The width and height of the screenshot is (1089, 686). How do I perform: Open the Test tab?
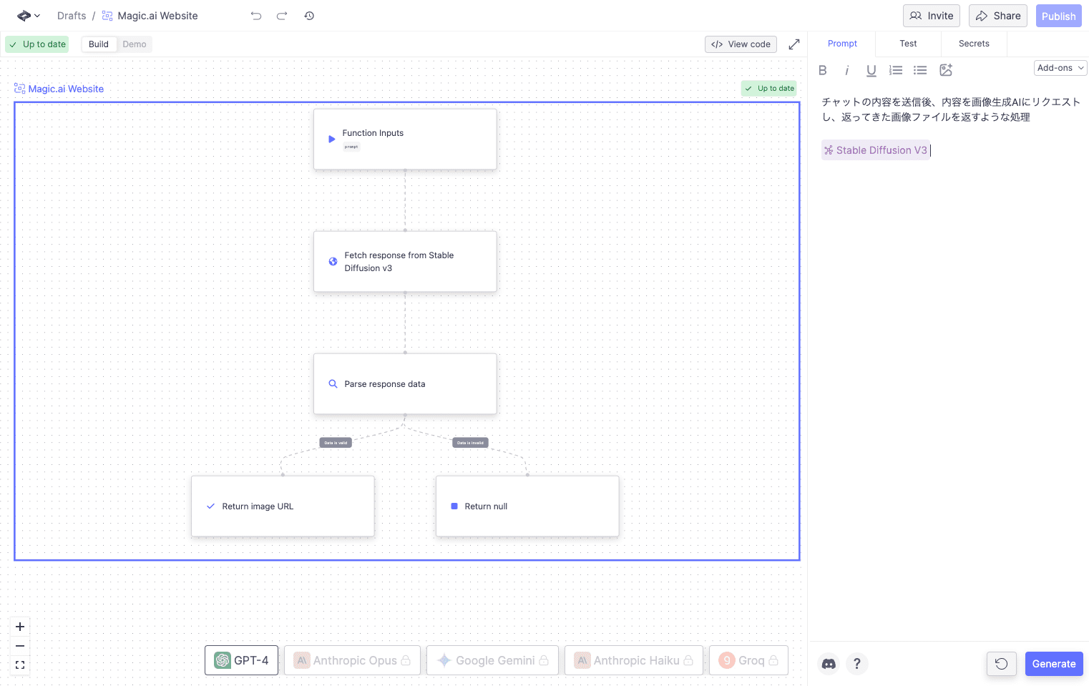point(908,44)
